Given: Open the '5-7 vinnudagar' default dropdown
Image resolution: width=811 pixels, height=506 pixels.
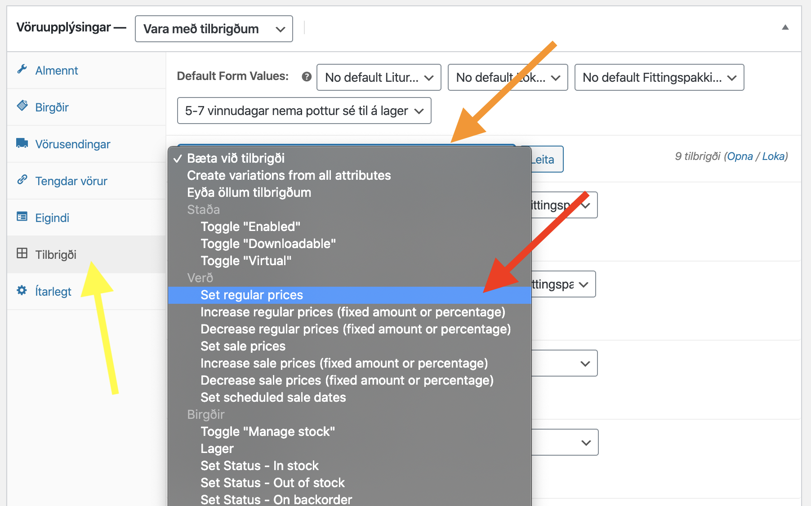Looking at the screenshot, I should (304, 111).
